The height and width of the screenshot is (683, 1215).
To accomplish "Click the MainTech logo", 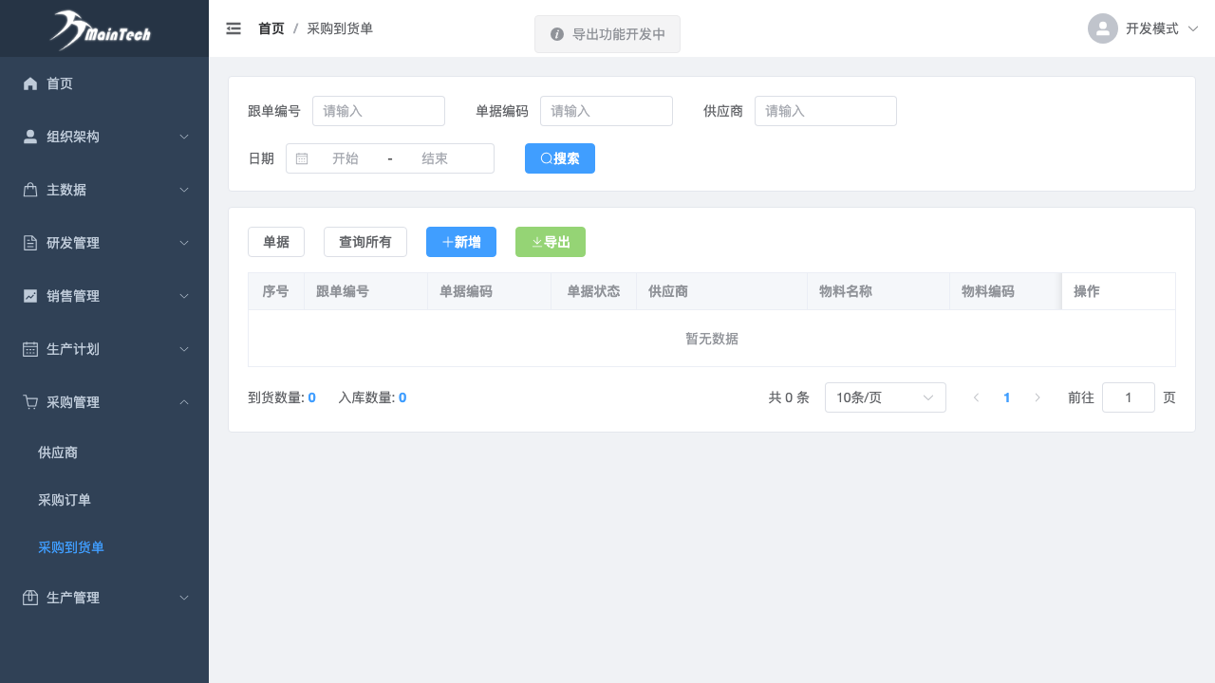I will click(x=101, y=30).
